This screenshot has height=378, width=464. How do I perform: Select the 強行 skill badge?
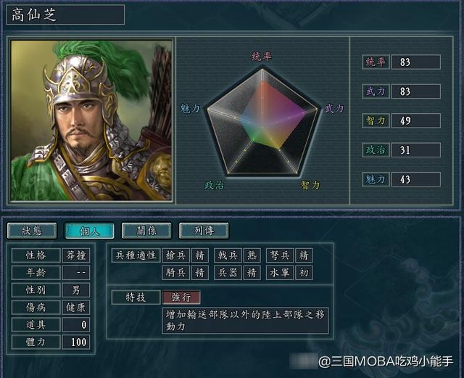tap(181, 297)
